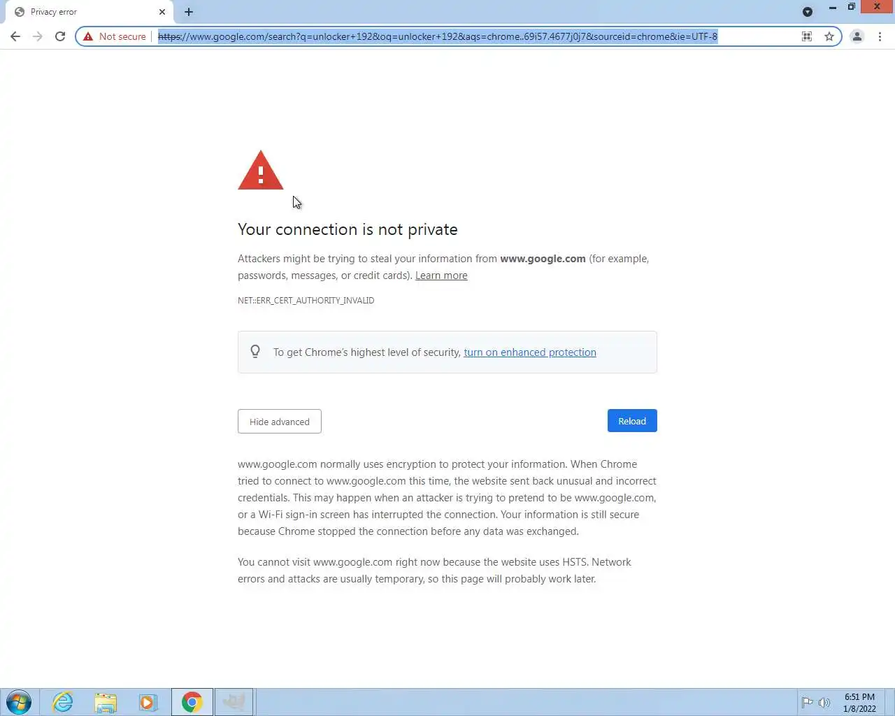Click the last taskbar application icon
Screen dimensions: 895x716
coord(234,702)
